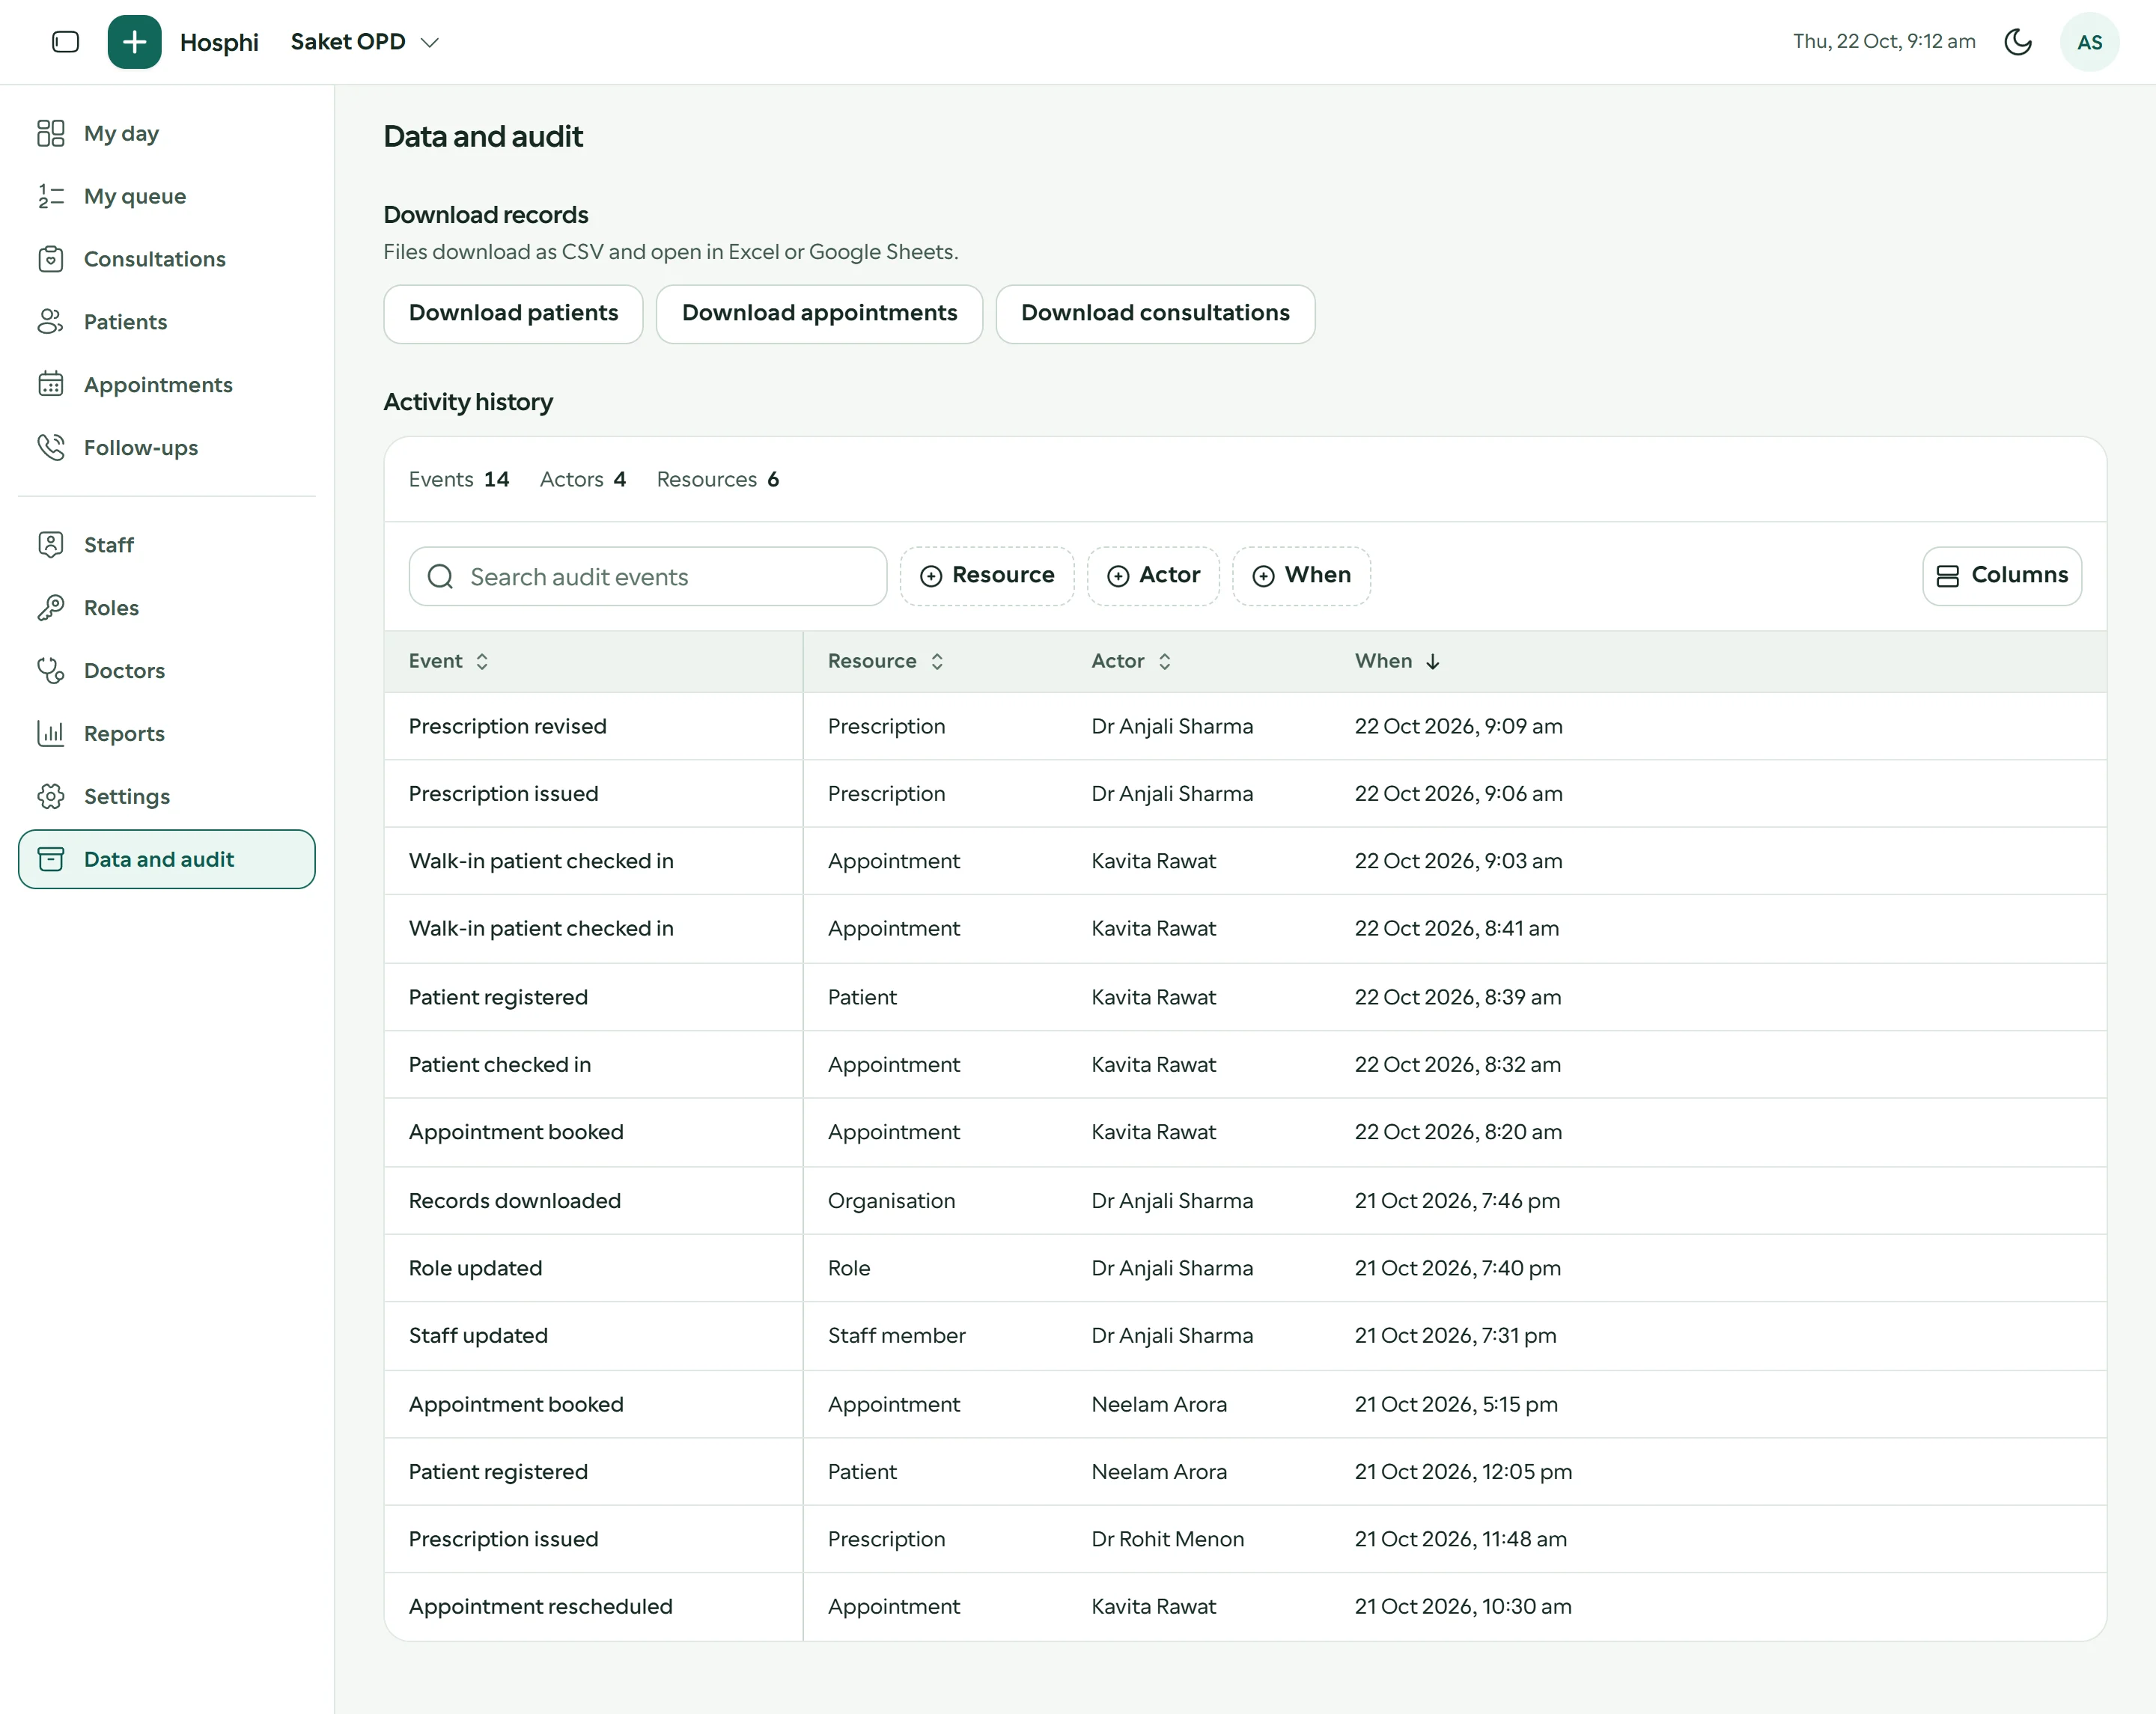This screenshot has height=1714, width=2156.
Task: Click the Patients people icon
Action: 51,322
